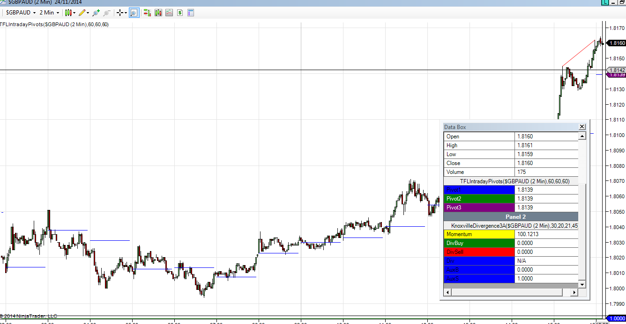Click the Low value 1.8159
The height and width of the screenshot is (324, 626).
pyautogui.click(x=546, y=154)
